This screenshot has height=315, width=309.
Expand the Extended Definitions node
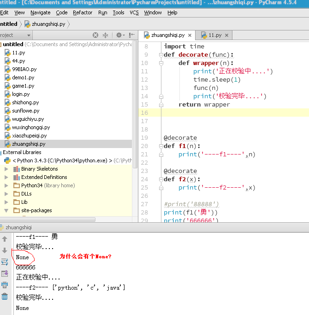coord(6,177)
